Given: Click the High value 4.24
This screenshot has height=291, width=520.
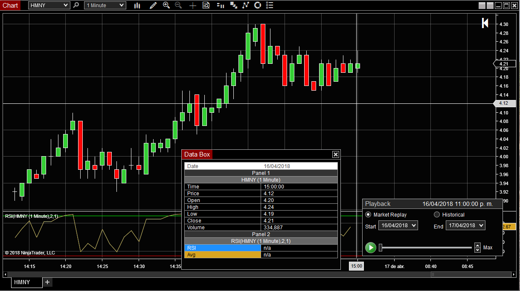Looking at the screenshot, I should click(x=269, y=207).
